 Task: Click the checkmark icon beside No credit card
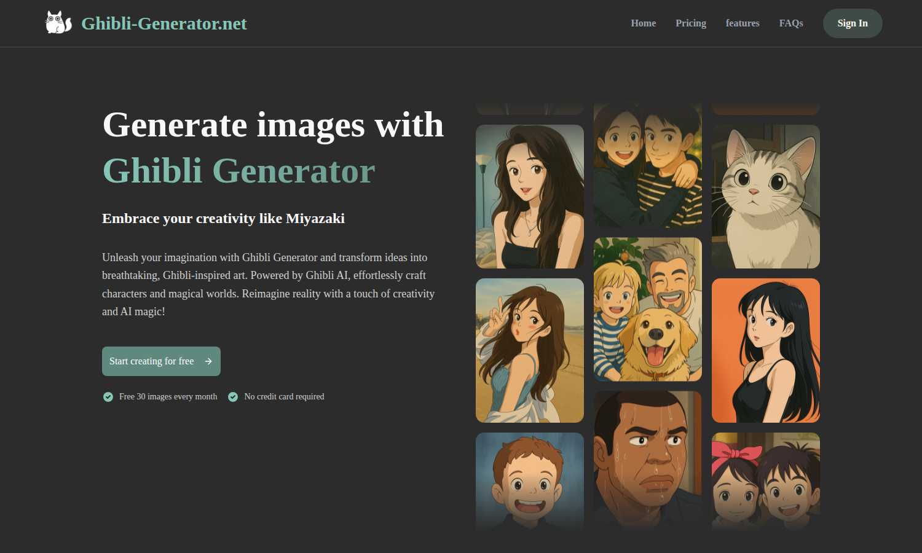233,397
